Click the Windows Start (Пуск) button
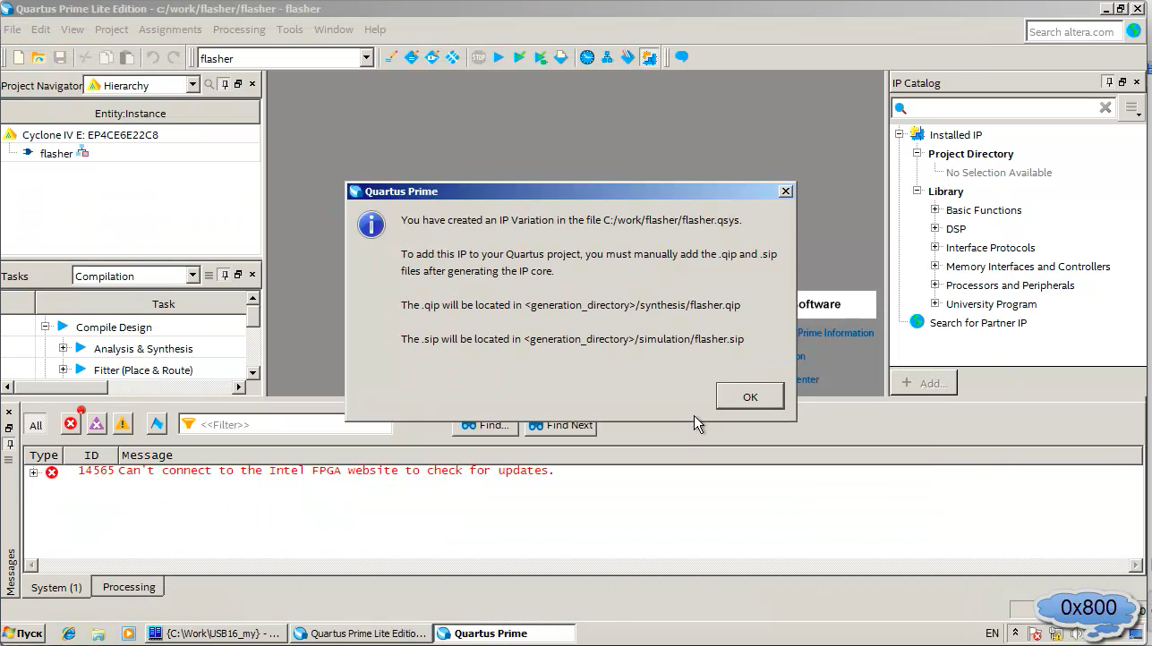 (23, 633)
